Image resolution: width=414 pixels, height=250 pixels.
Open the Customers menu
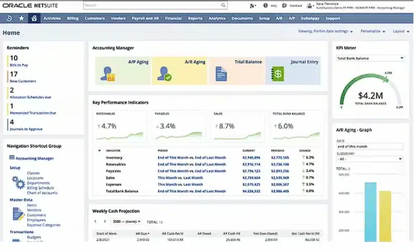pos(95,18)
